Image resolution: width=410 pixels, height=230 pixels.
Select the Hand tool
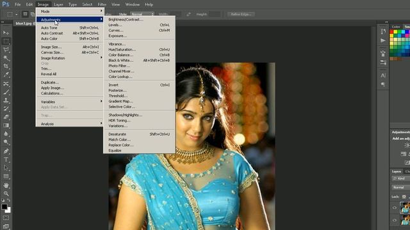click(6, 185)
